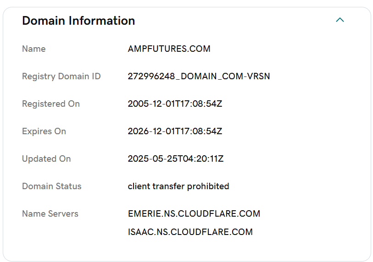
Task: Click the client transfer prohibited status text
Action: (178, 186)
